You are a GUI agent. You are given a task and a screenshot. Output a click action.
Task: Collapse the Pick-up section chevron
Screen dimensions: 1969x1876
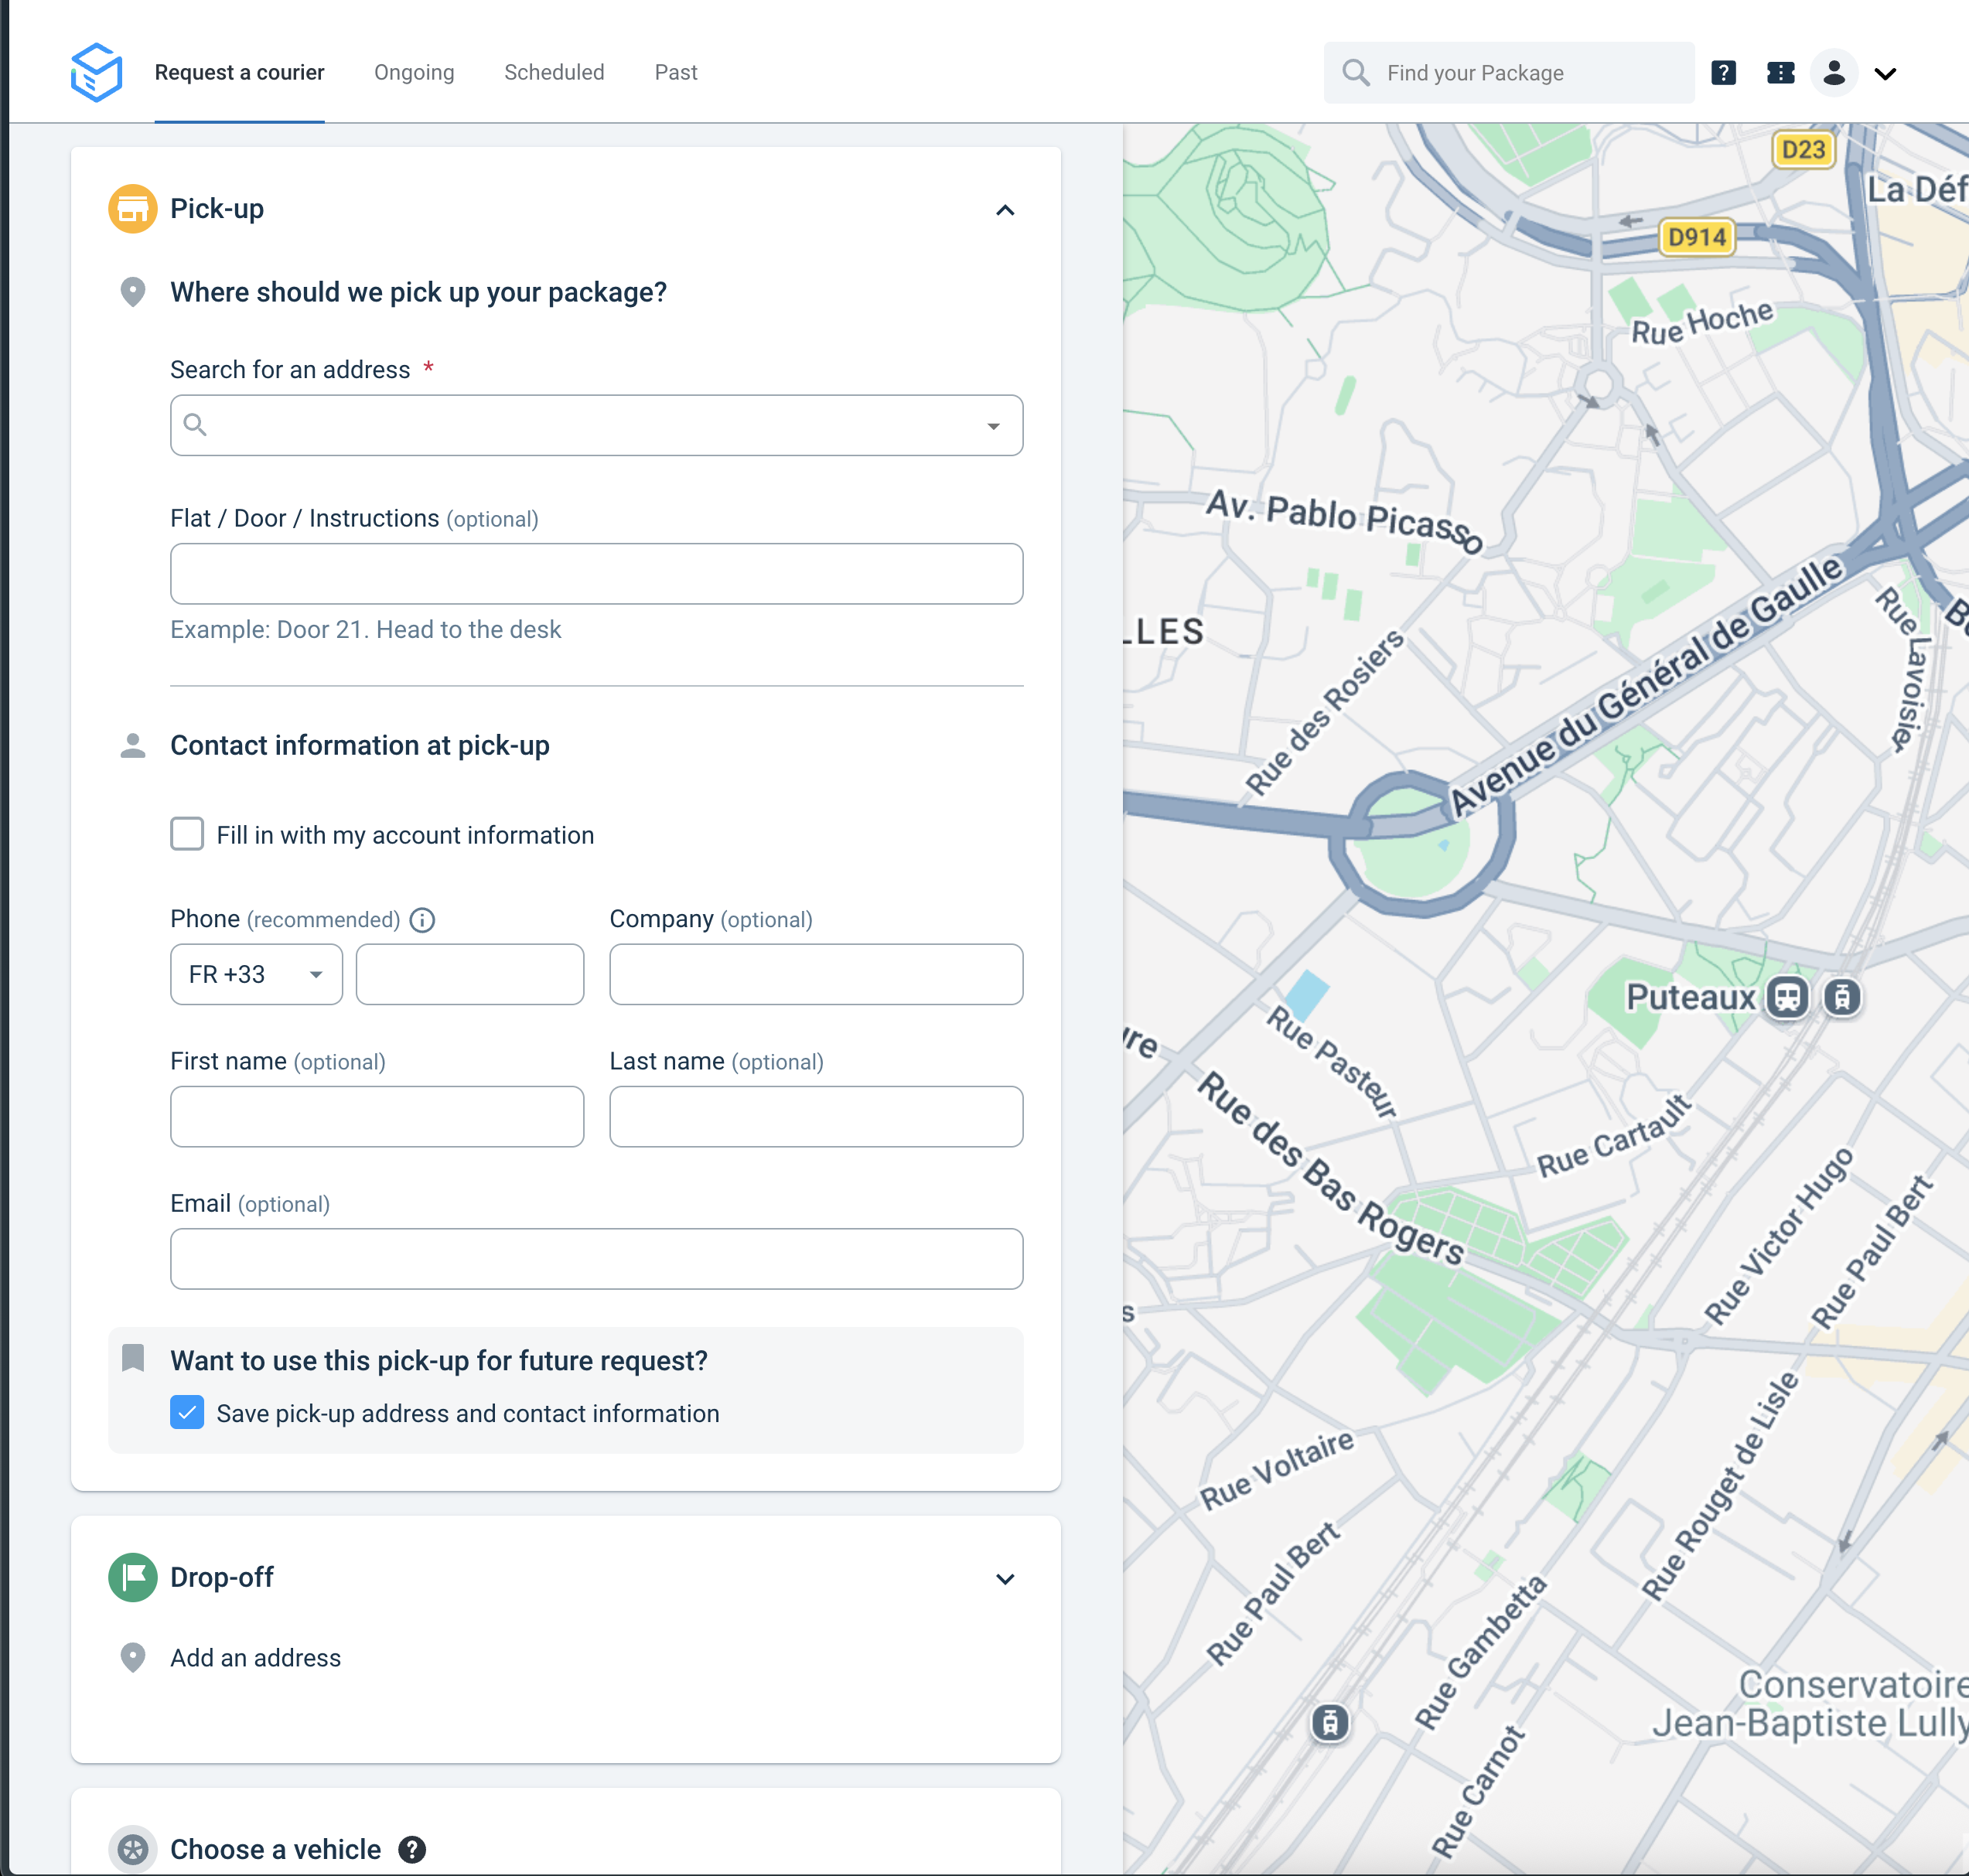[1005, 210]
